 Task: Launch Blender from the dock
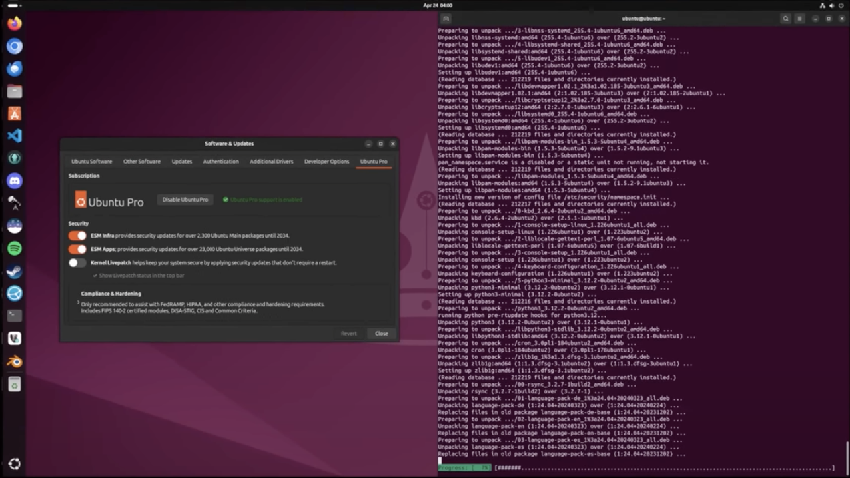tap(15, 361)
